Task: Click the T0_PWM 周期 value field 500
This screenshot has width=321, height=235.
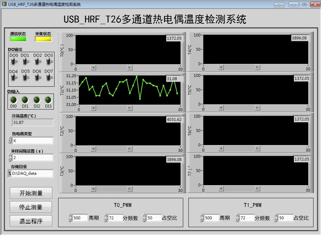Action: [x=80, y=218]
